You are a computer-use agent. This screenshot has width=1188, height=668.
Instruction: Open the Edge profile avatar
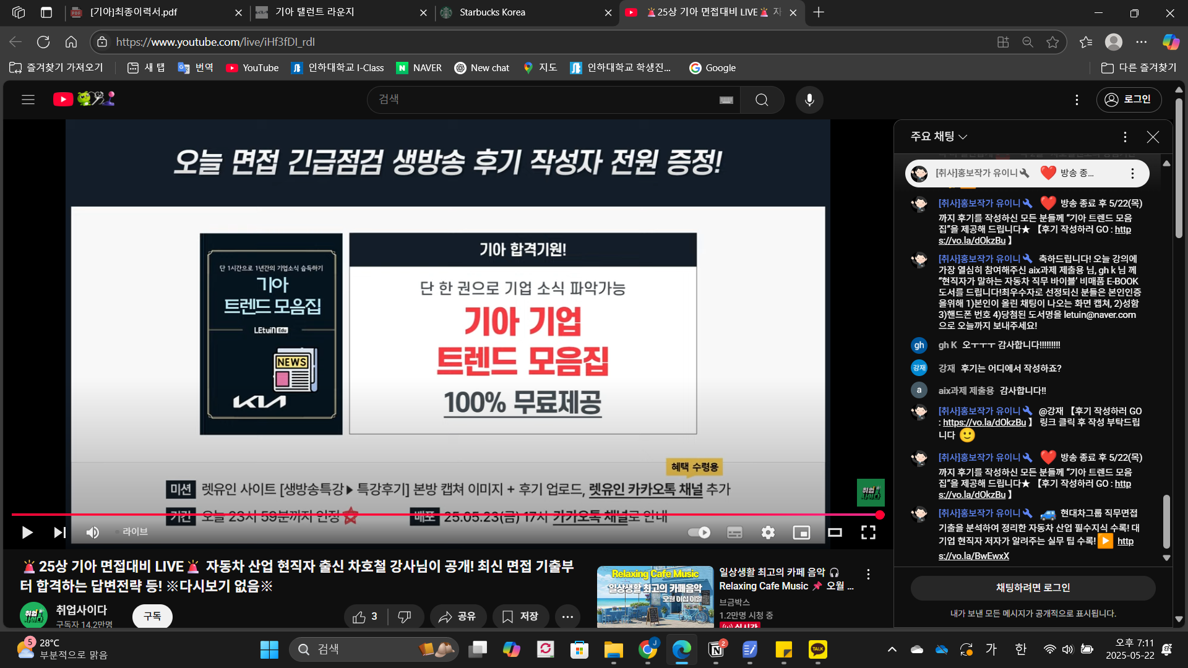1114,42
